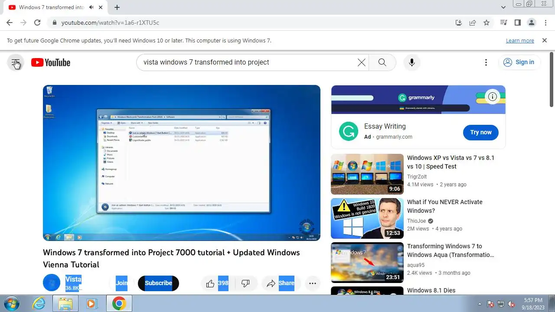555x312 pixels.
Task: Open Grammarly Essay Writing ad logo
Action: click(349, 131)
